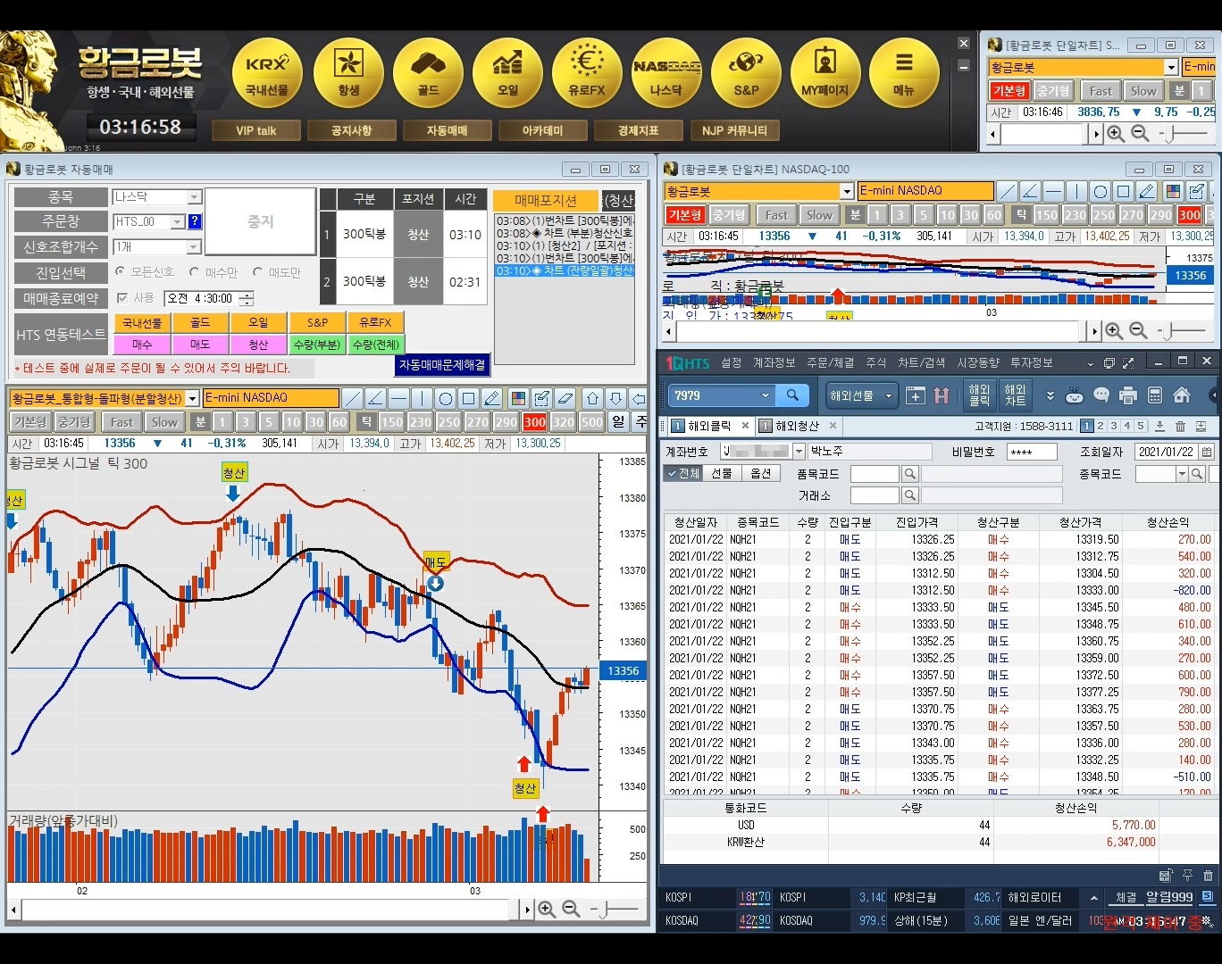Open the 주문/체결 menu in 1Q HTS

[x=830, y=362]
